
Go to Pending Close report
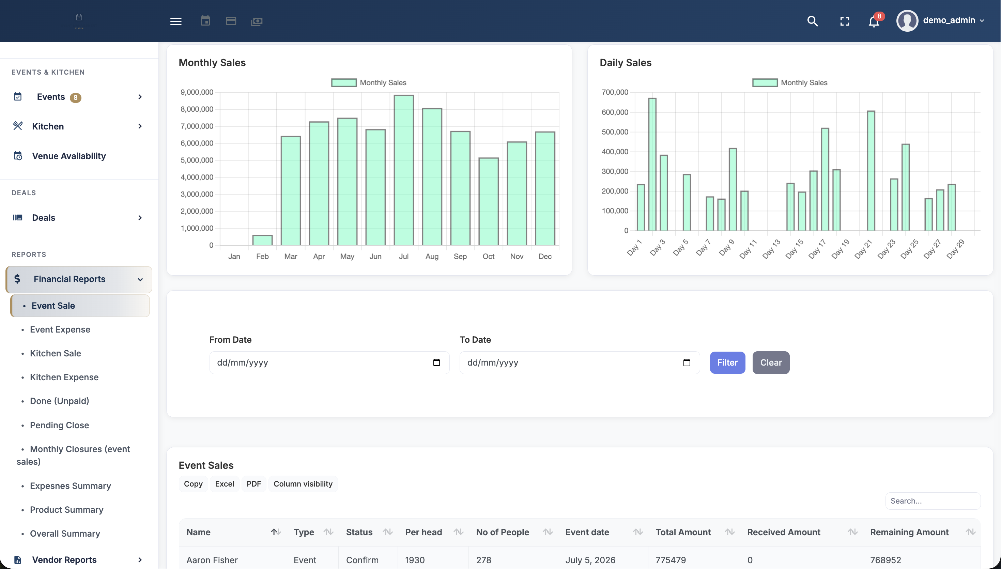pyautogui.click(x=59, y=425)
